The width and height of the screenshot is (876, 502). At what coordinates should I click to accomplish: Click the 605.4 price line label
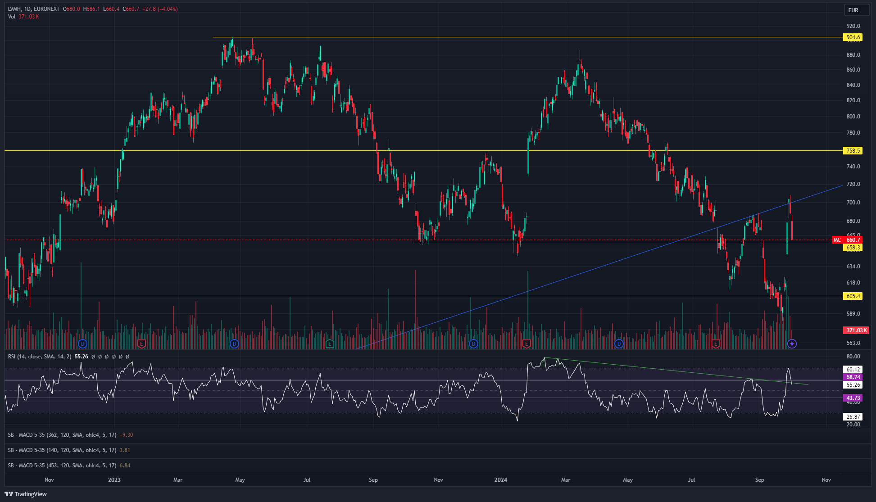click(x=853, y=296)
